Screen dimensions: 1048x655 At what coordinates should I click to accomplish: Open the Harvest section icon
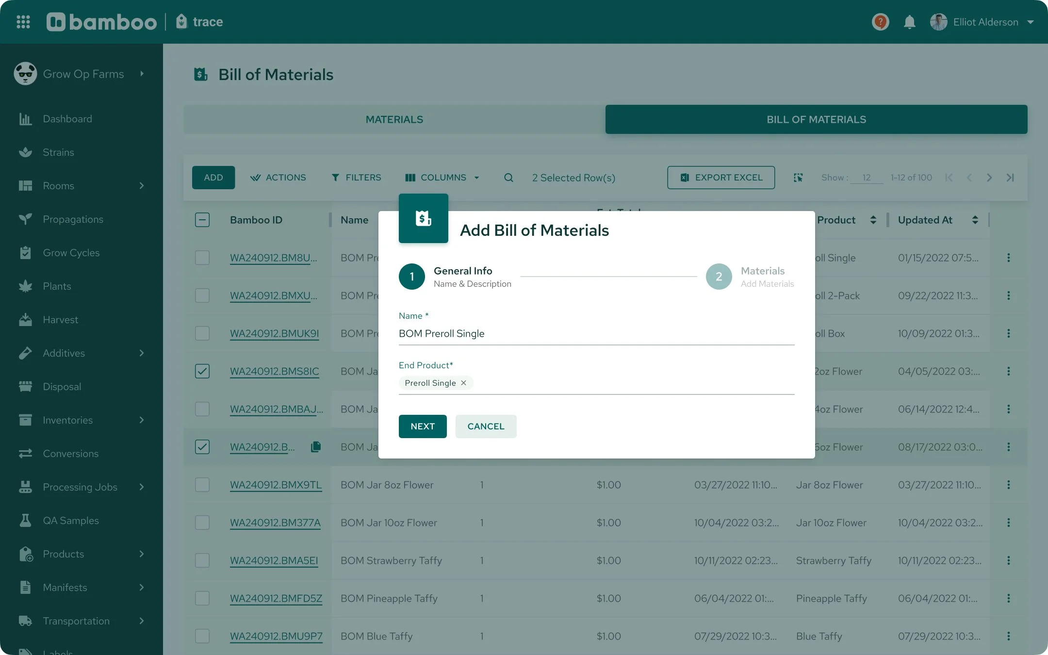pyautogui.click(x=25, y=320)
